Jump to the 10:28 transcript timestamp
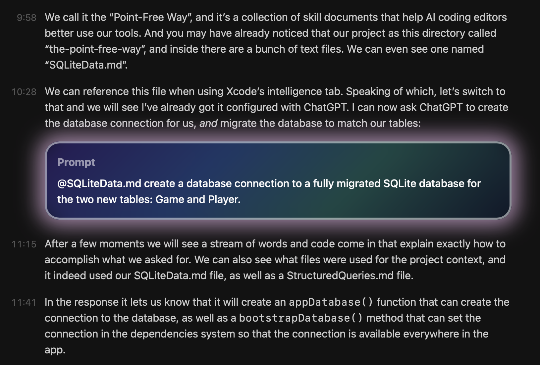Image resolution: width=540 pixels, height=365 pixels. point(24,92)
